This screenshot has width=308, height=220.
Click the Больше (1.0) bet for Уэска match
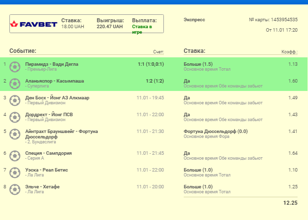coord(198,170)
